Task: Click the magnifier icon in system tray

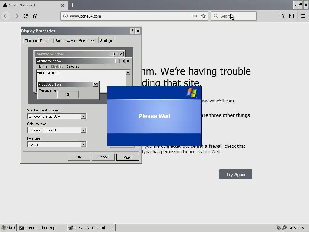Action: [284, 228]
